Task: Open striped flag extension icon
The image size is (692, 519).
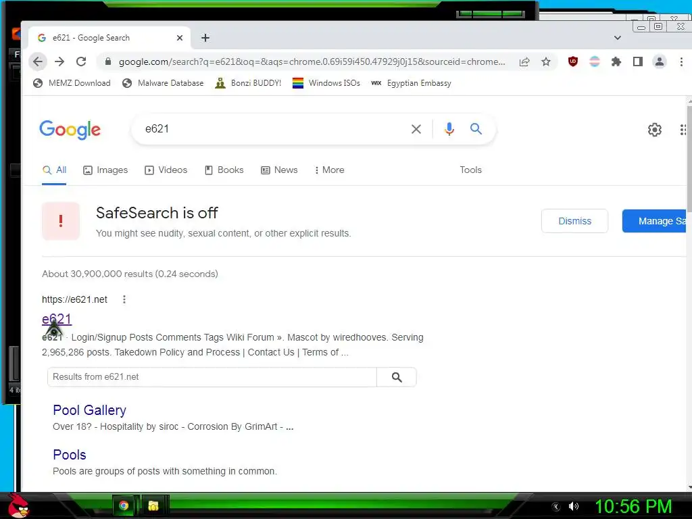Action: (x=595, y=61)
